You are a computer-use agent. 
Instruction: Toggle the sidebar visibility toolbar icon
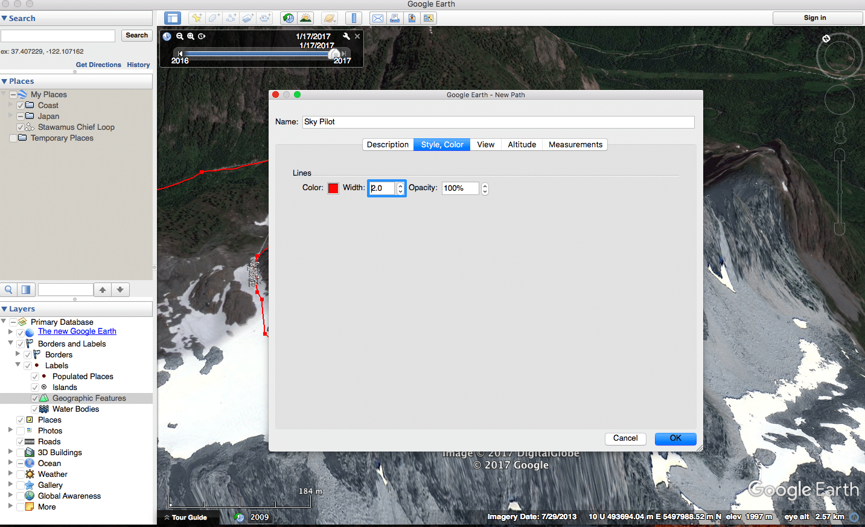pyautogui.click(x=173, y=18)
